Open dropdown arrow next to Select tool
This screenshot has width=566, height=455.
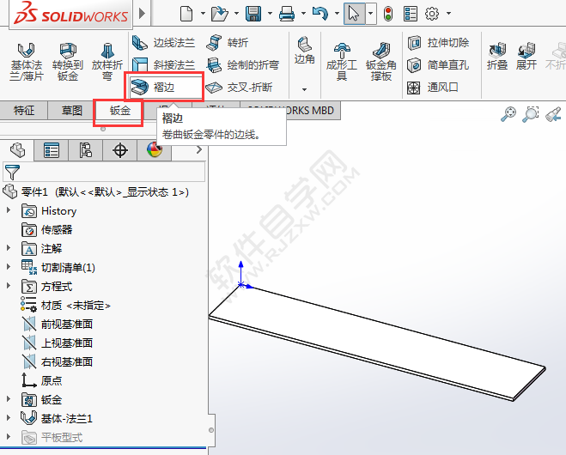(371, 14)
